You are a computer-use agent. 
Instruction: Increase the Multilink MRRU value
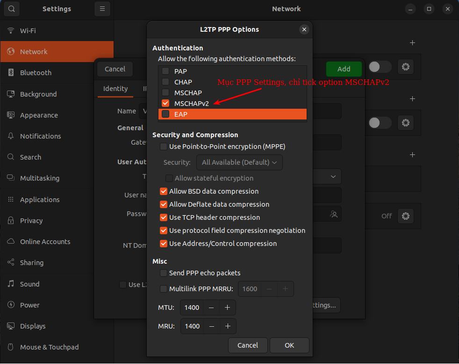click(x=286, y=289)
